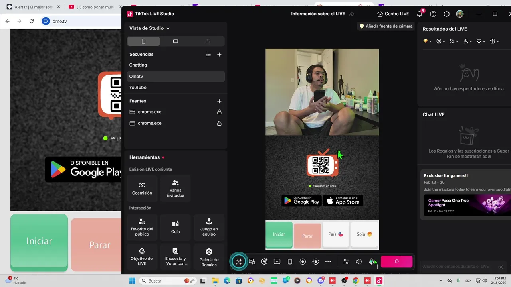The width and height of the screenshot is (511, 287).
Task: Open Galería de Regalos tool
Action: pyautogui.click(x=209, y=256)
